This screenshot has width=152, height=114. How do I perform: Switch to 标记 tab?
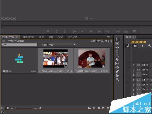[60, 37]
